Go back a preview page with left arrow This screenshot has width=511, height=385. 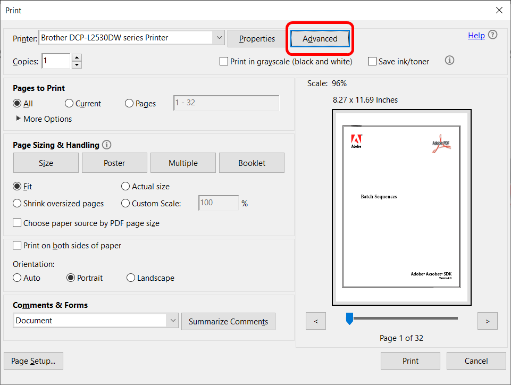tap(315, 321)
